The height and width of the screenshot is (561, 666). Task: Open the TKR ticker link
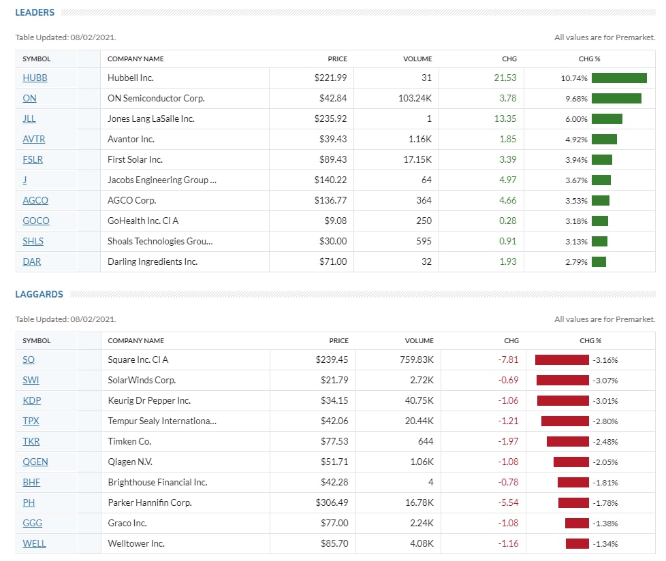(31, 441)
